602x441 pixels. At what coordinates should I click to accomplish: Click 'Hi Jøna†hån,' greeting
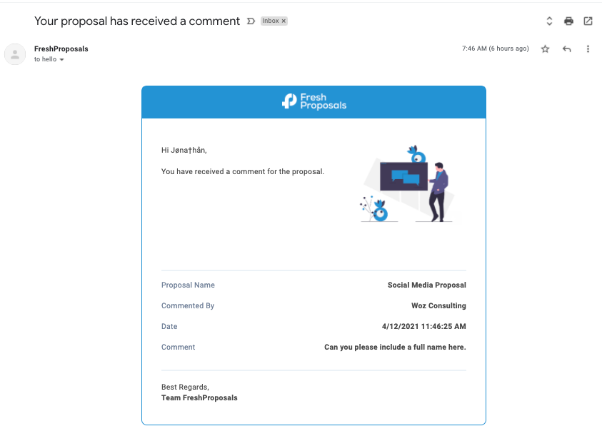coord(184,150)
